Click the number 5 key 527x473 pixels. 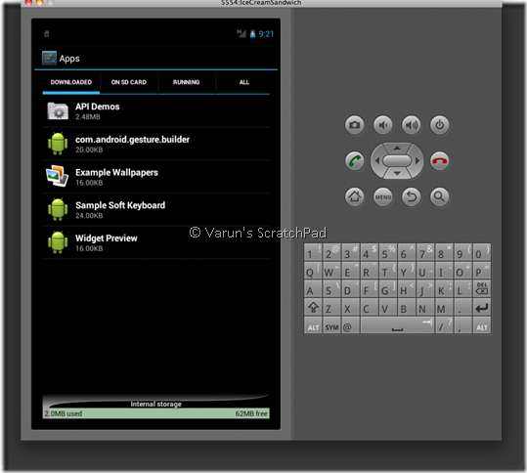[388, 252]
